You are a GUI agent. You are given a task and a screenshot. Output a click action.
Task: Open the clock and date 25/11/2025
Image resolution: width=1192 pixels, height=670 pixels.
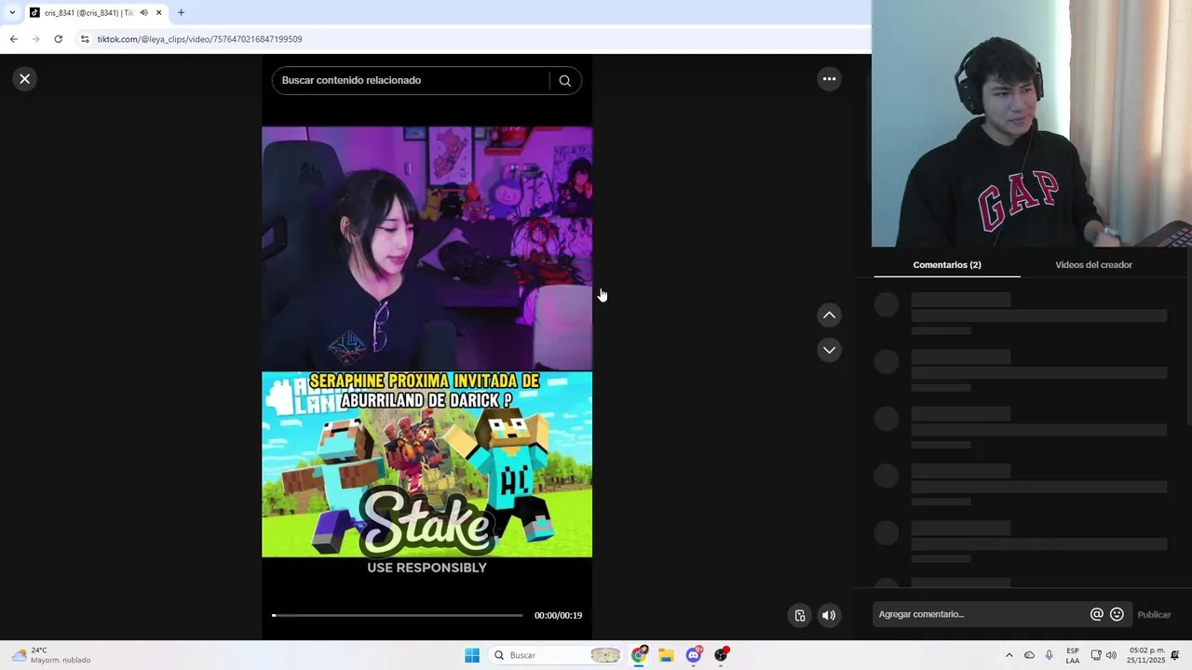[x=1146, y=655]
